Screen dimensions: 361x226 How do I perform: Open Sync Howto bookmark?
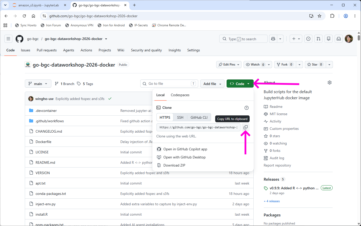point(26,25)
